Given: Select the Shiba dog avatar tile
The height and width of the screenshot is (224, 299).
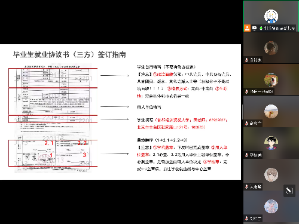Looking at the screenshot, I should click(271, 79).
